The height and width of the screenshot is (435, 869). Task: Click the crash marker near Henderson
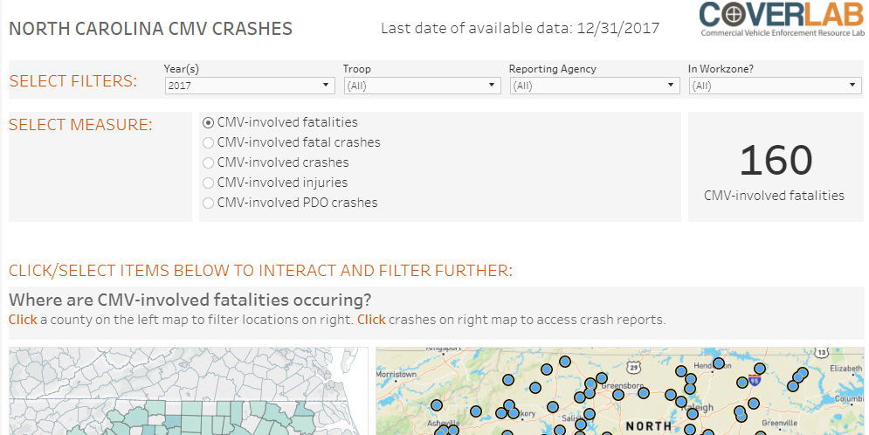click(x=719, y=363)
